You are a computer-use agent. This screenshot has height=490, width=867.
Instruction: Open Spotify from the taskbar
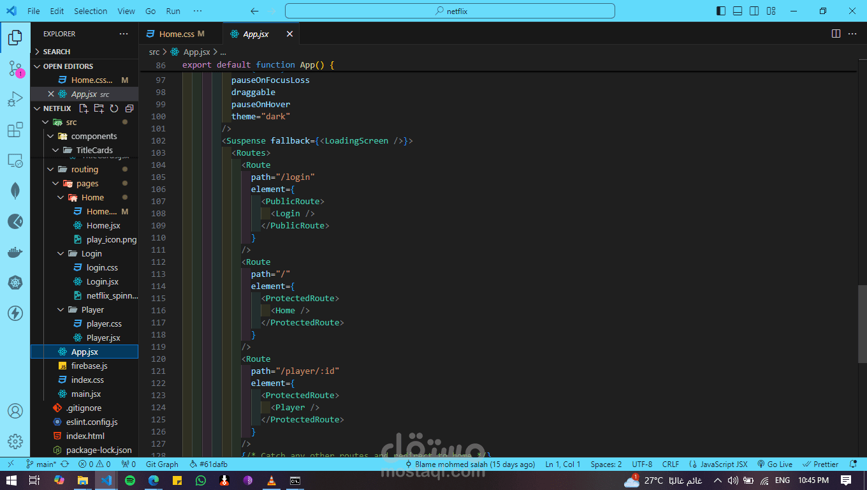tap(130, 480)
